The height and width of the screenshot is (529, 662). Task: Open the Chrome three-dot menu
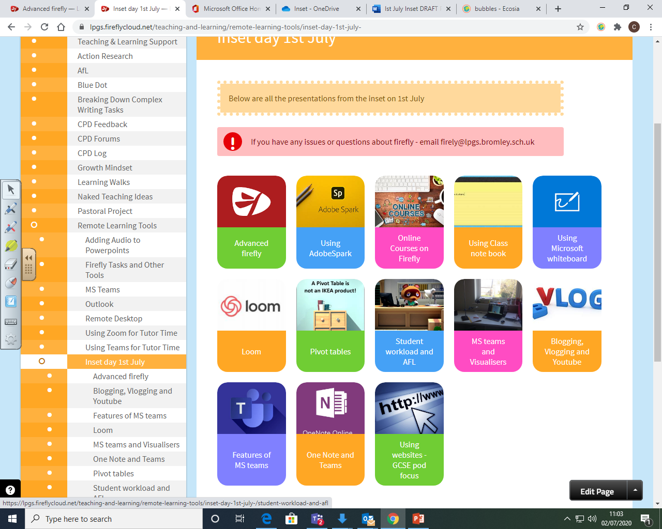coord(651,27)
